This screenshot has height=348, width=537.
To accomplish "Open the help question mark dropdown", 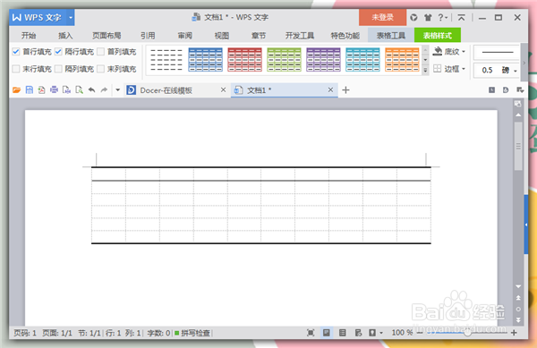I will click(443, 18).
